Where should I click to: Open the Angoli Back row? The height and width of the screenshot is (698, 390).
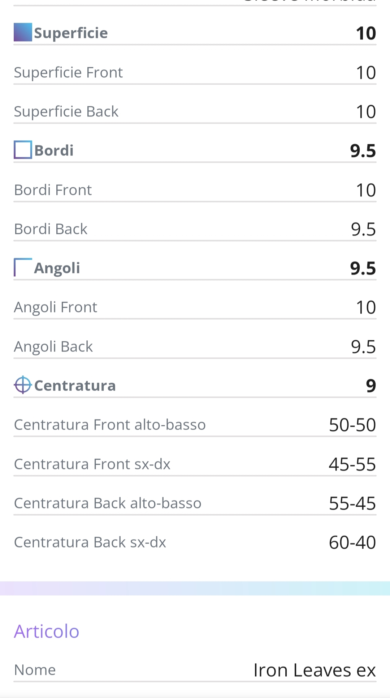195,346
